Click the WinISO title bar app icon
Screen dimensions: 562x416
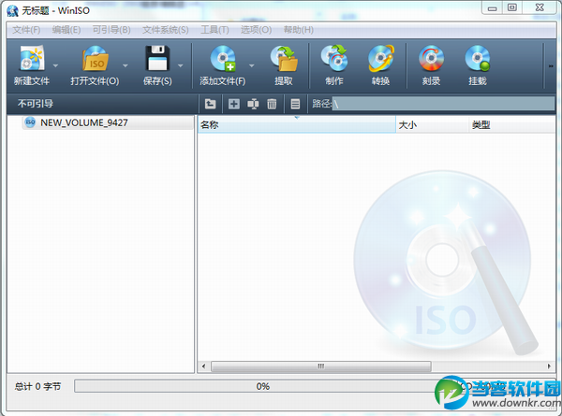tap(12, 10)
